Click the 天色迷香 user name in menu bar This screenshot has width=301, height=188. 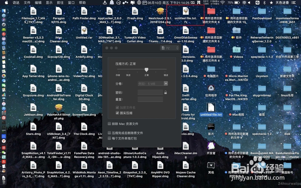coord(282,2)
